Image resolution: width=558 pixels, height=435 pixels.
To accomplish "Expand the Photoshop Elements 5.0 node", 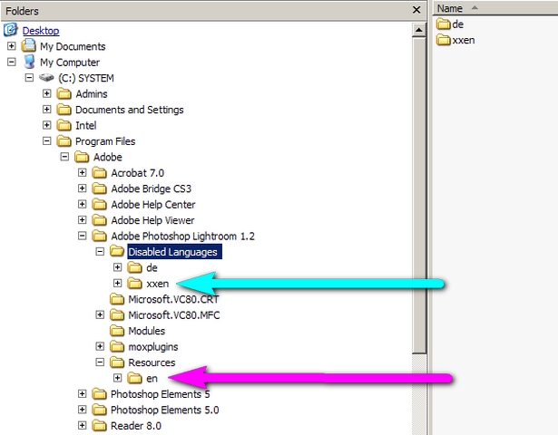I will pos(83,410).
